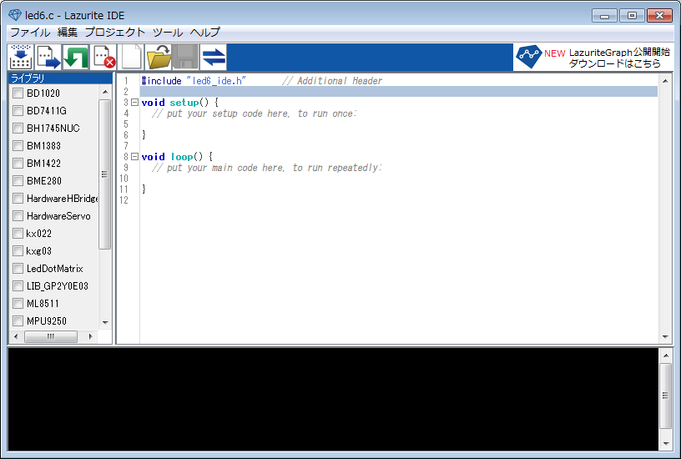Click the library list scroll right arrow
This screenshot has height=459, width=681.
tap(90, 336)
